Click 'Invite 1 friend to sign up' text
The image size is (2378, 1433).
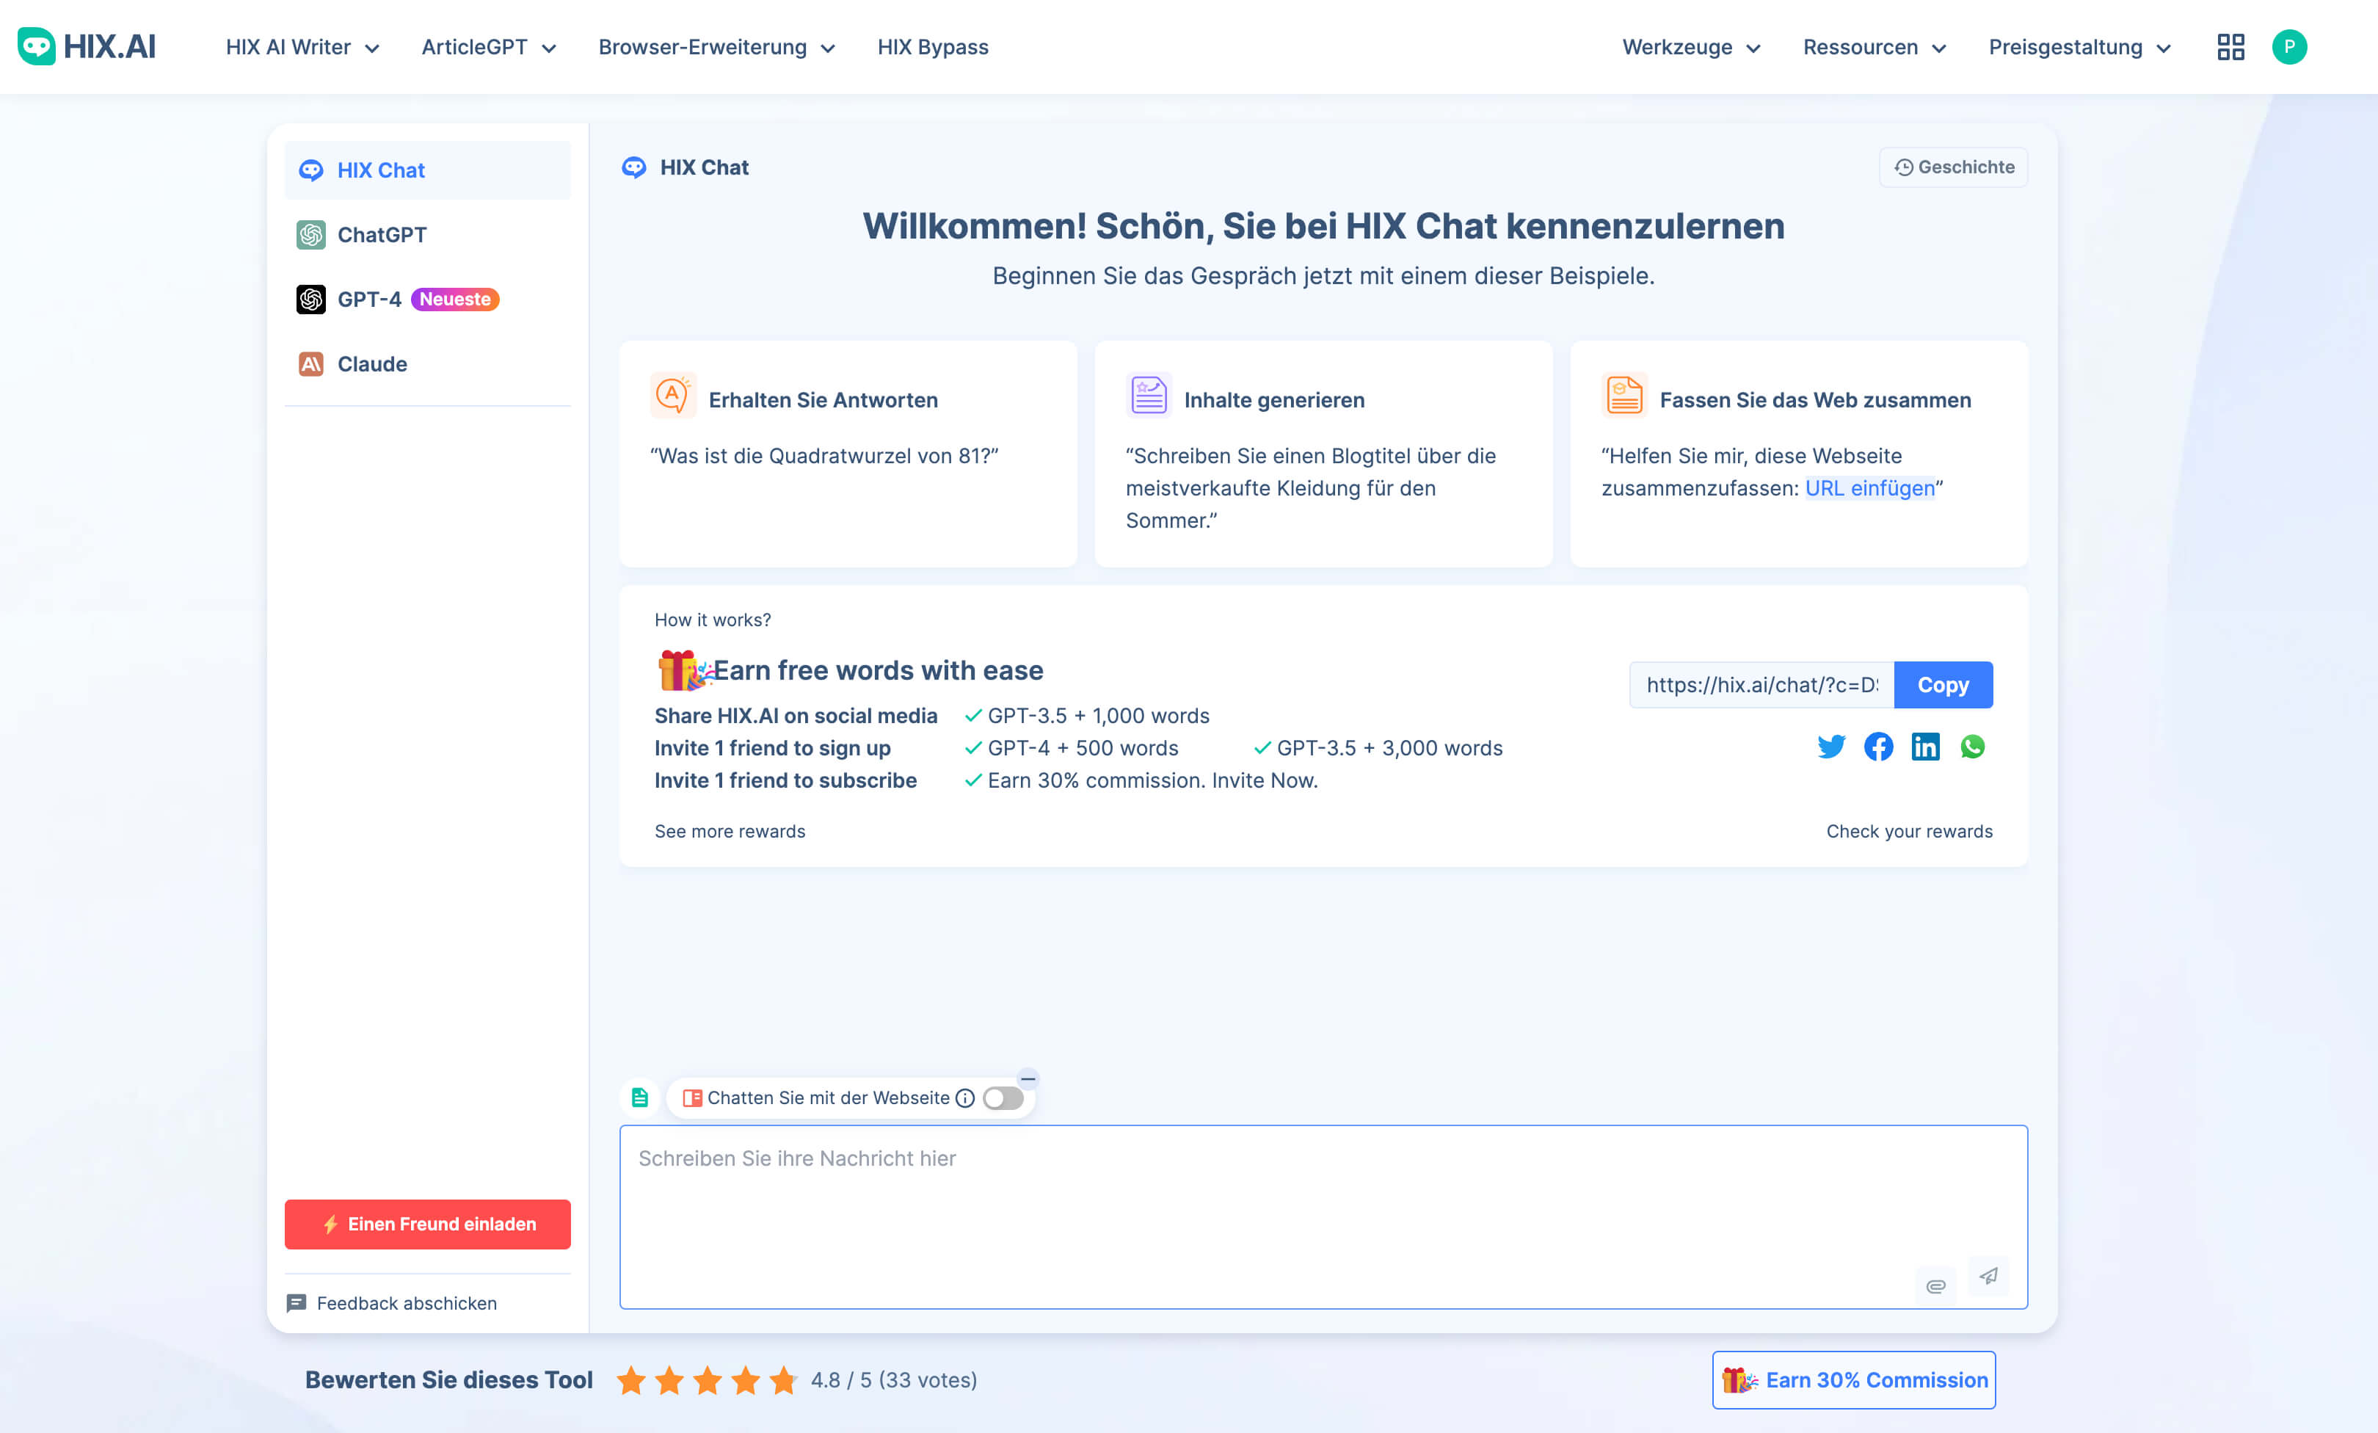pos(772,748)
